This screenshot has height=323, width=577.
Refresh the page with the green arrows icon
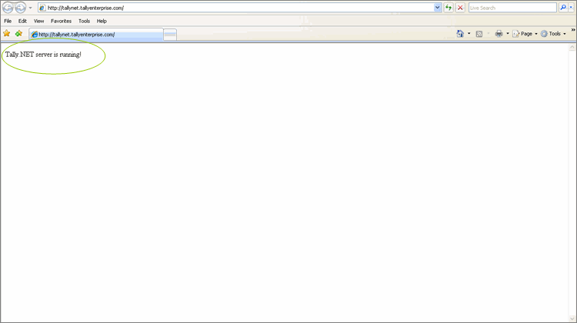(449, 8)
